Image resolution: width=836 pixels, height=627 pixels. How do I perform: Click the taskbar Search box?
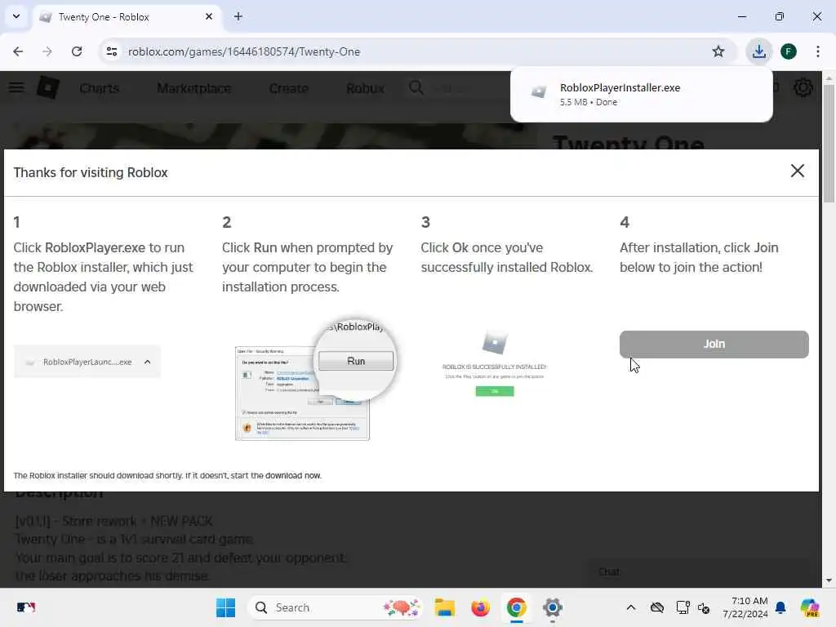(335, 607)
